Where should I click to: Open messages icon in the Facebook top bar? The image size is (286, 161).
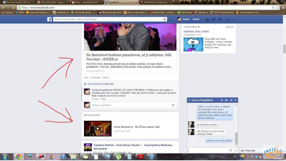pyautogui.click(x=213, y=19)
